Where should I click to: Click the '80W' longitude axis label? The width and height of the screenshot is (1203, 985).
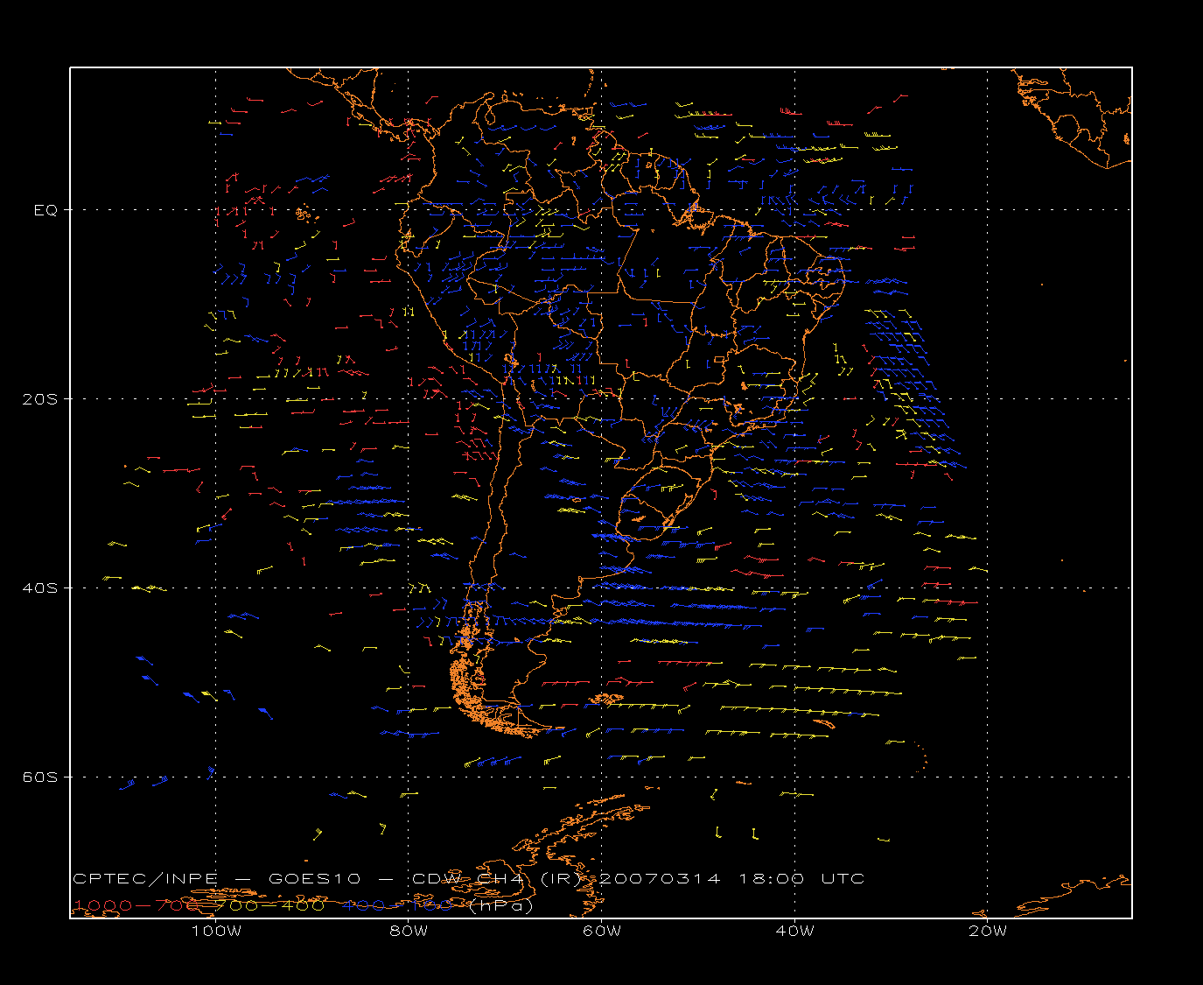point(409,931)
